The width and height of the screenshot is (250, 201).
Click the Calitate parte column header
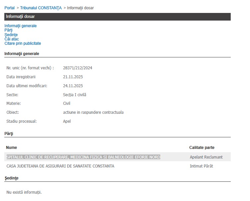(202, 148)
